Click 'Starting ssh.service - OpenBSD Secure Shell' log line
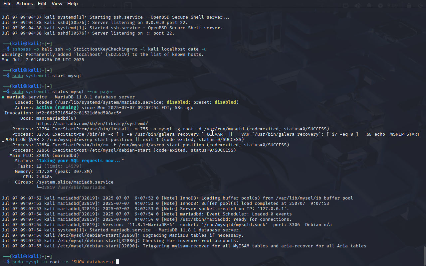 tap(115, 17)
